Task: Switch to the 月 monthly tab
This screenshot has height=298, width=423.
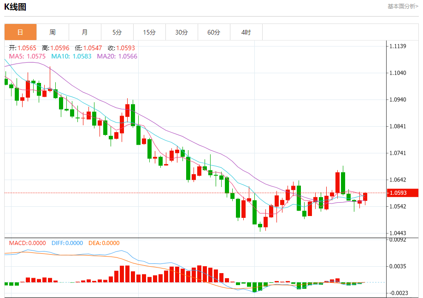Action: tap(85, 32)
